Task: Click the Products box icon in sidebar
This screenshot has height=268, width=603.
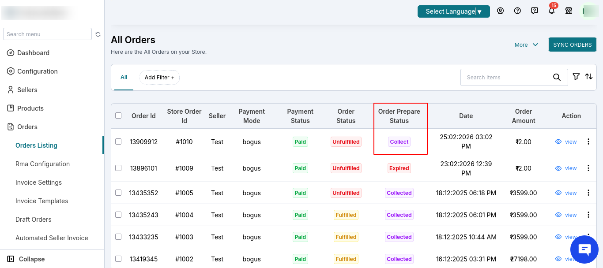Action: click(11, 108)
